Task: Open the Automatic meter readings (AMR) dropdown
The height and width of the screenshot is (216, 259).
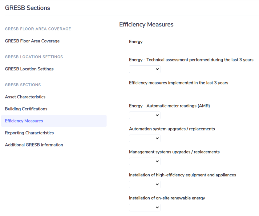Action: click(x=145, y=115)
